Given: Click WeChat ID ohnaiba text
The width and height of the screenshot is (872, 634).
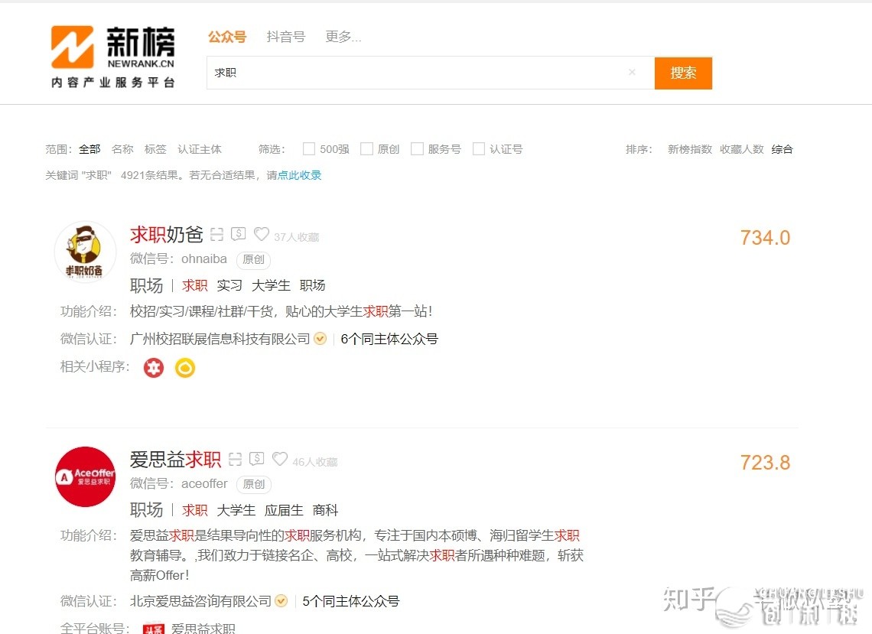Looking at the screenshot, I should click(x=204, y=259).
